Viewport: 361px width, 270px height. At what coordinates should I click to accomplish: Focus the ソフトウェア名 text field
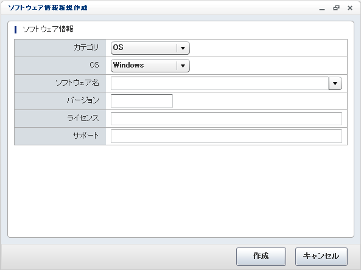pyautogui.click(x=220, y=83)
